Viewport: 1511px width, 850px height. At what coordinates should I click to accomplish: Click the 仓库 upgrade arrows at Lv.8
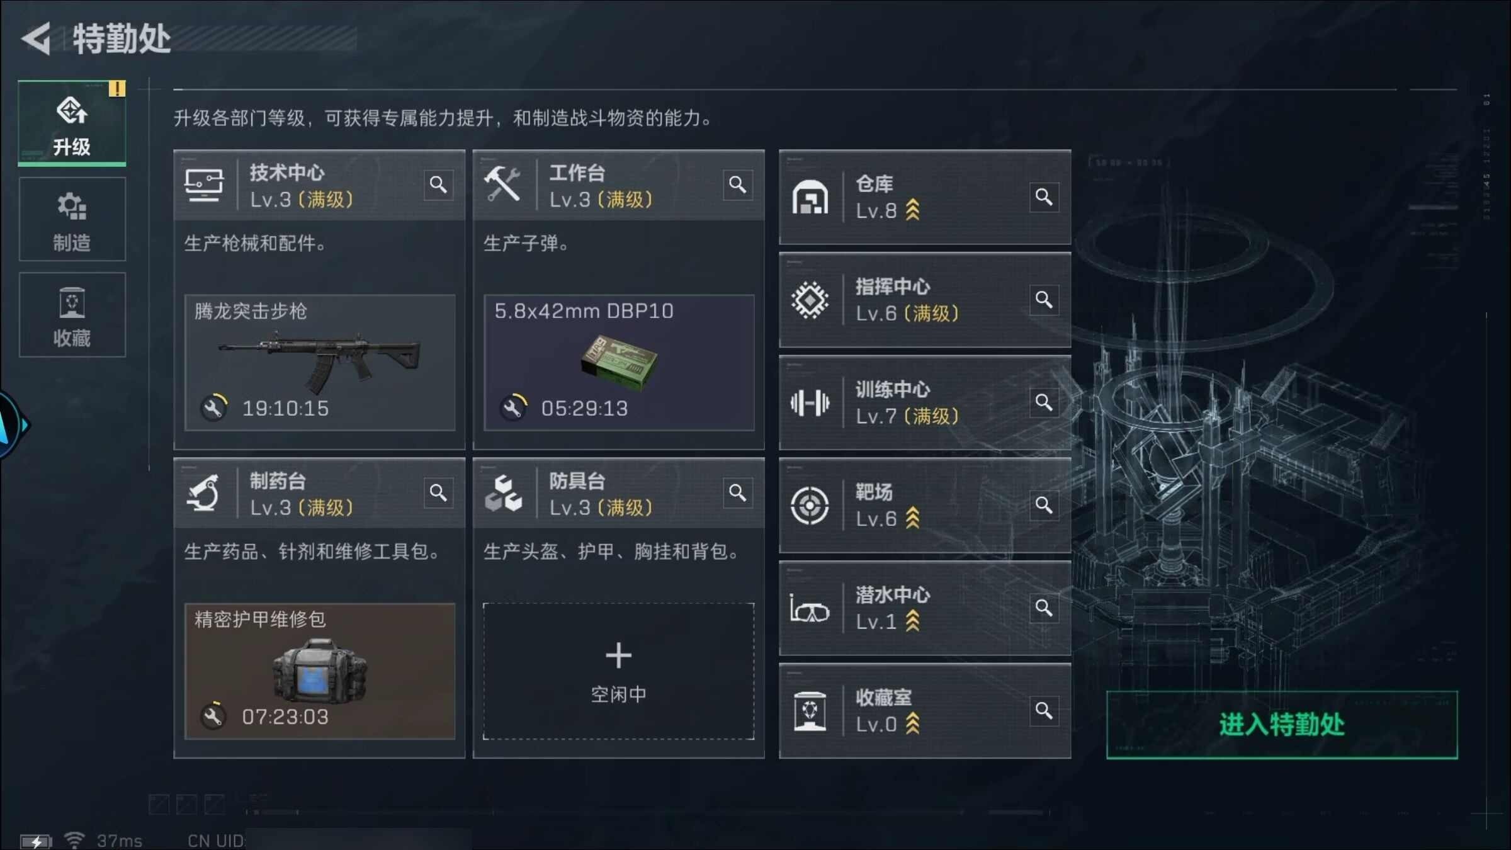[912, 210]
